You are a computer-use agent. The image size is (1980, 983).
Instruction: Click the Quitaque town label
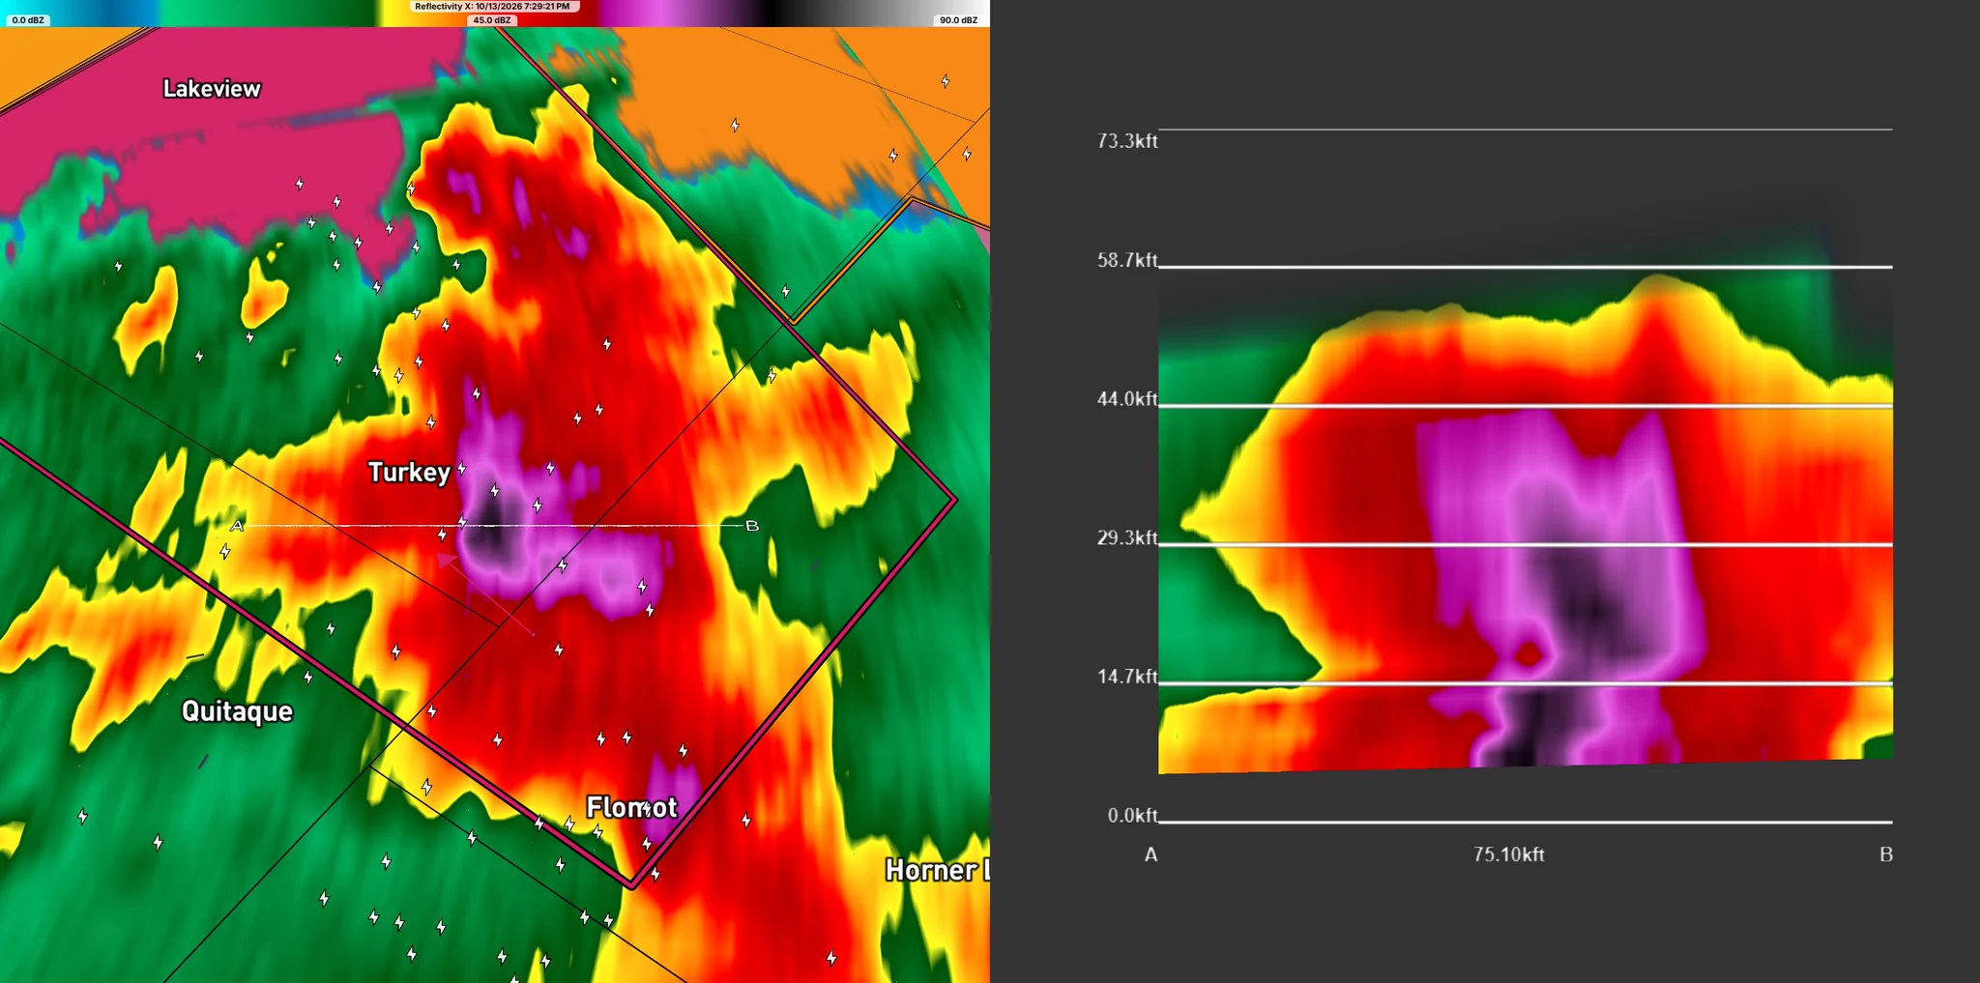[237, 711]
